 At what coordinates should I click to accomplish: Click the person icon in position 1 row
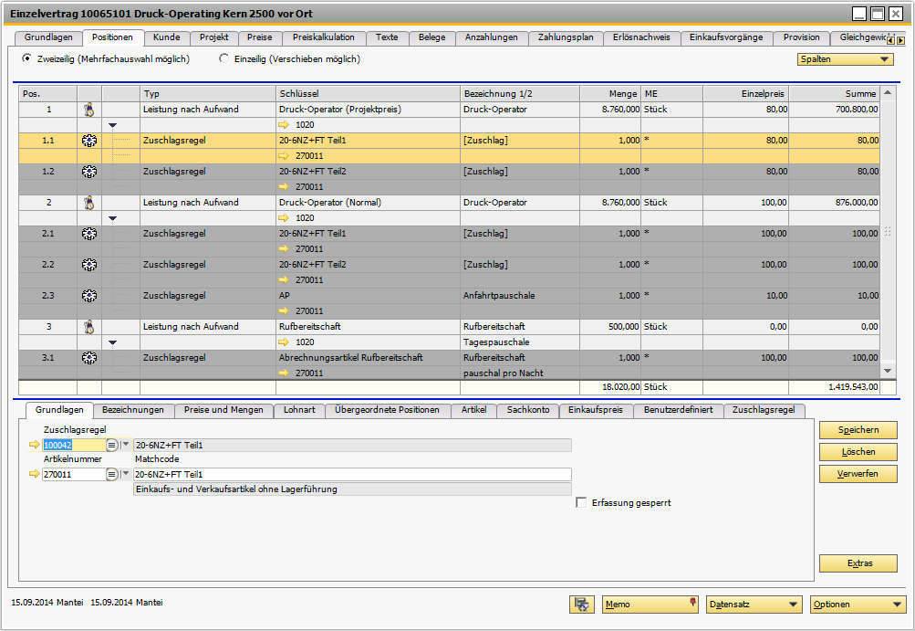coord(89,110)
